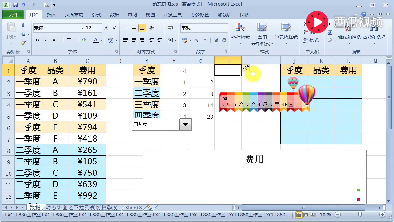Click decrease decimal icon
394x222 pixels.
(224, 40)
